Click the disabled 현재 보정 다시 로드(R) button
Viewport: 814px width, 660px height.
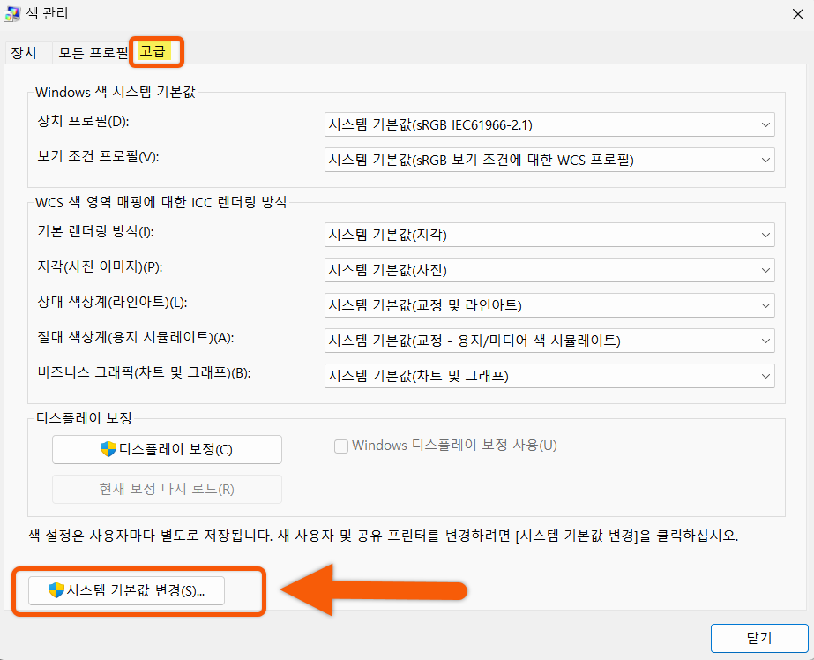[167, 488]
